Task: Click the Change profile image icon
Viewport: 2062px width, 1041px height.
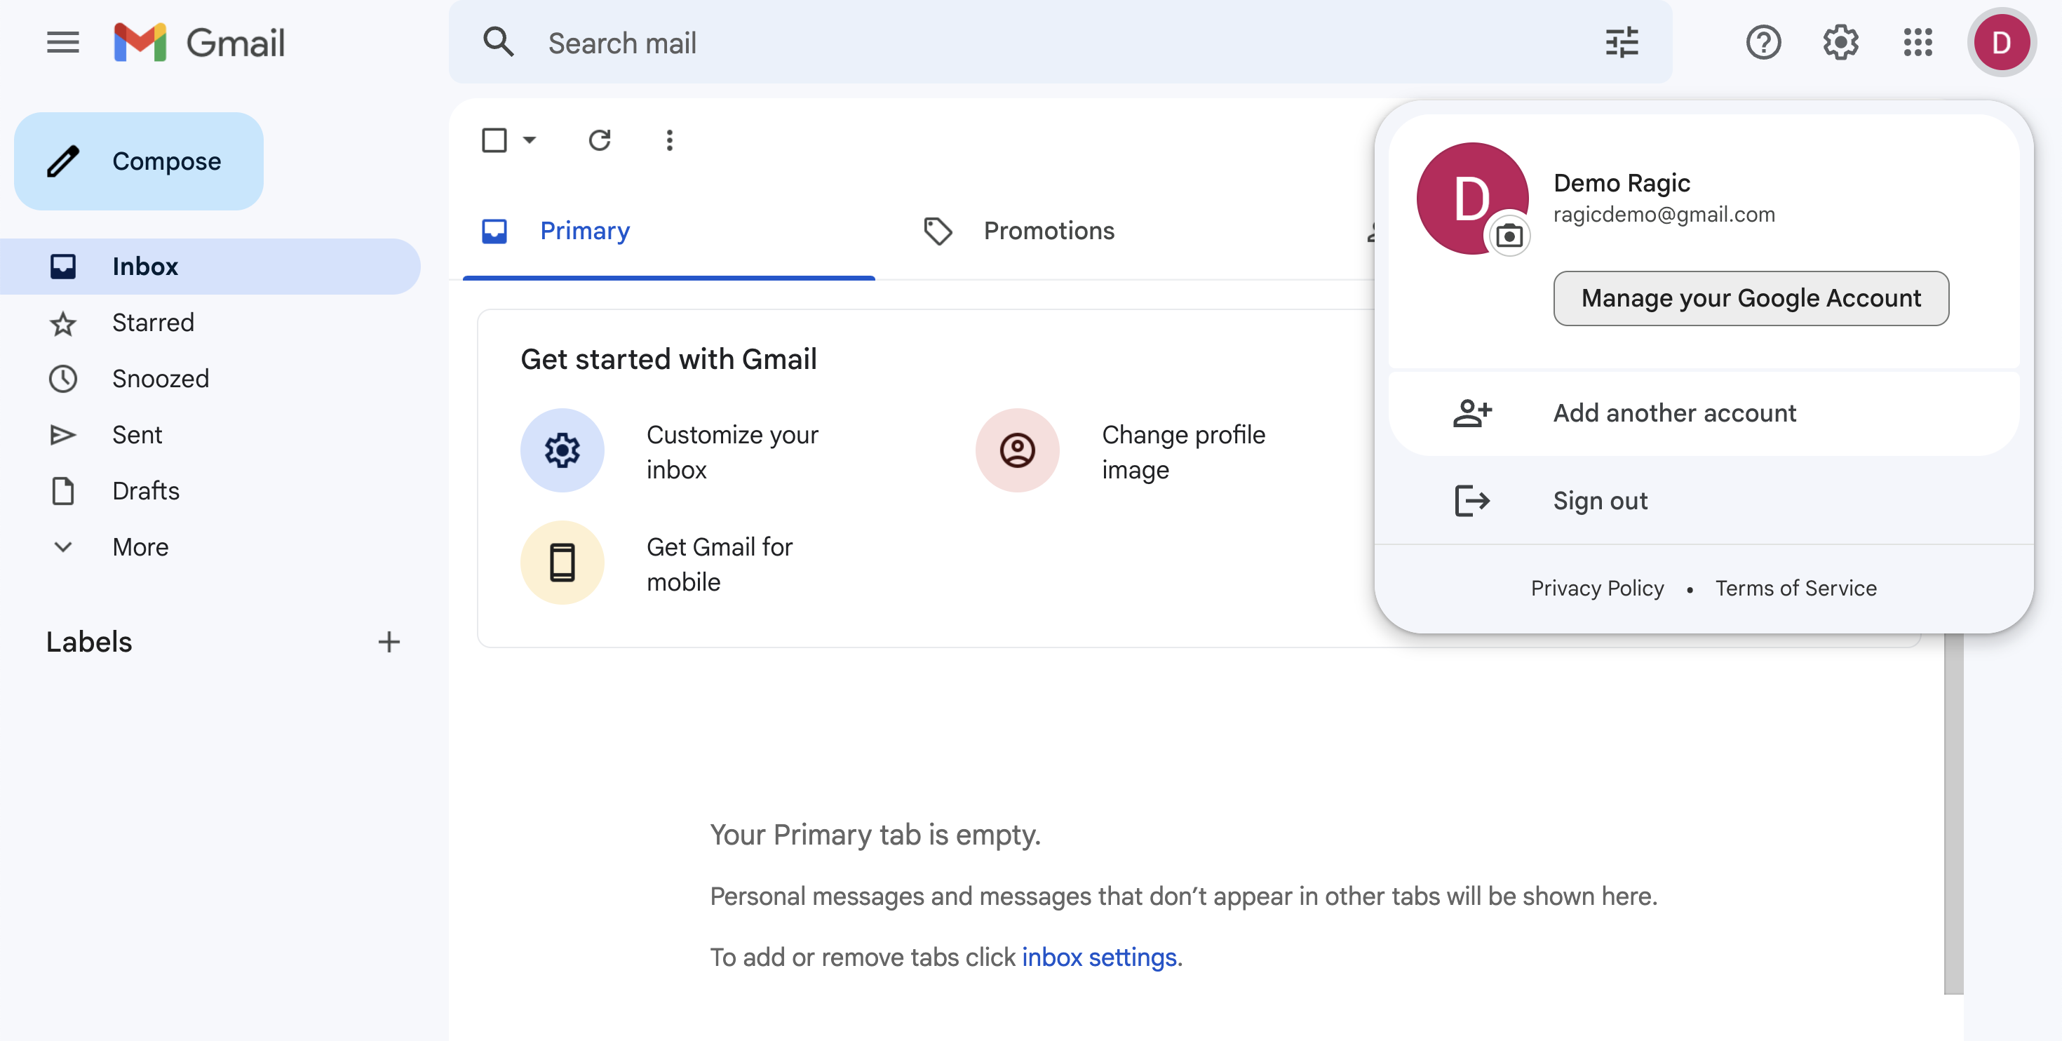Action: (1016, 450)
